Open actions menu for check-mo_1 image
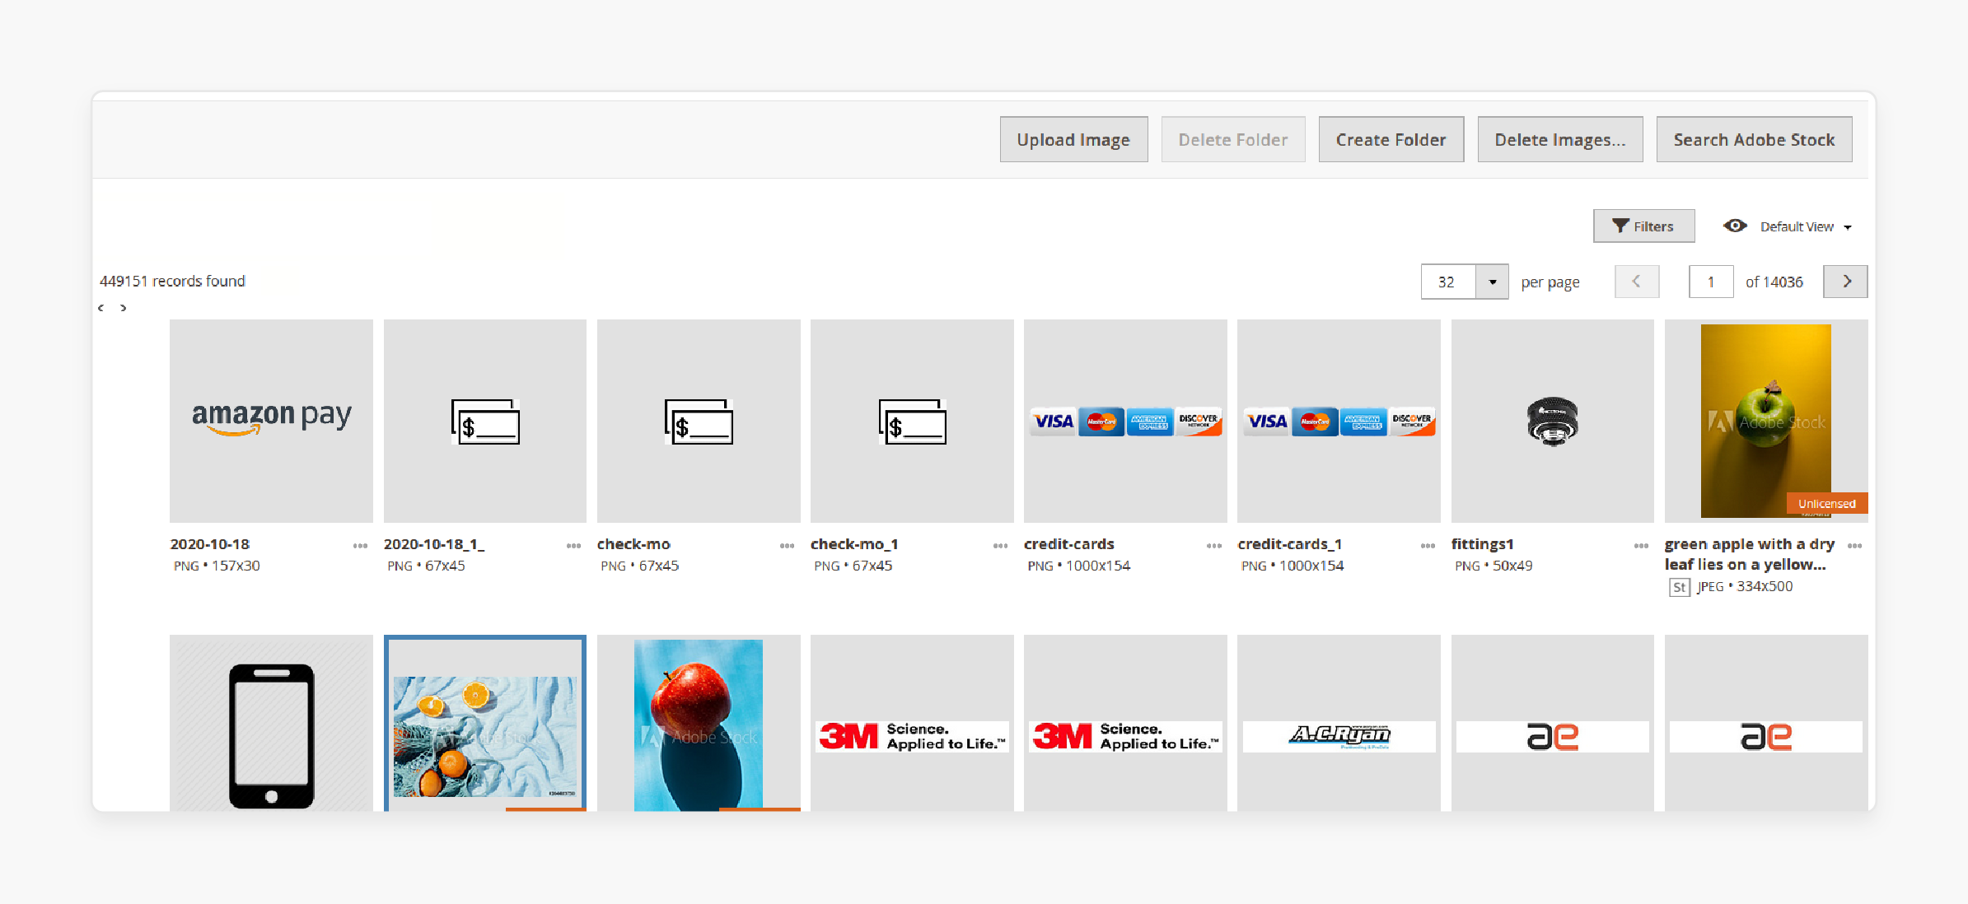The height and width of the screenshot is (904, 1968). (1000, 546)
